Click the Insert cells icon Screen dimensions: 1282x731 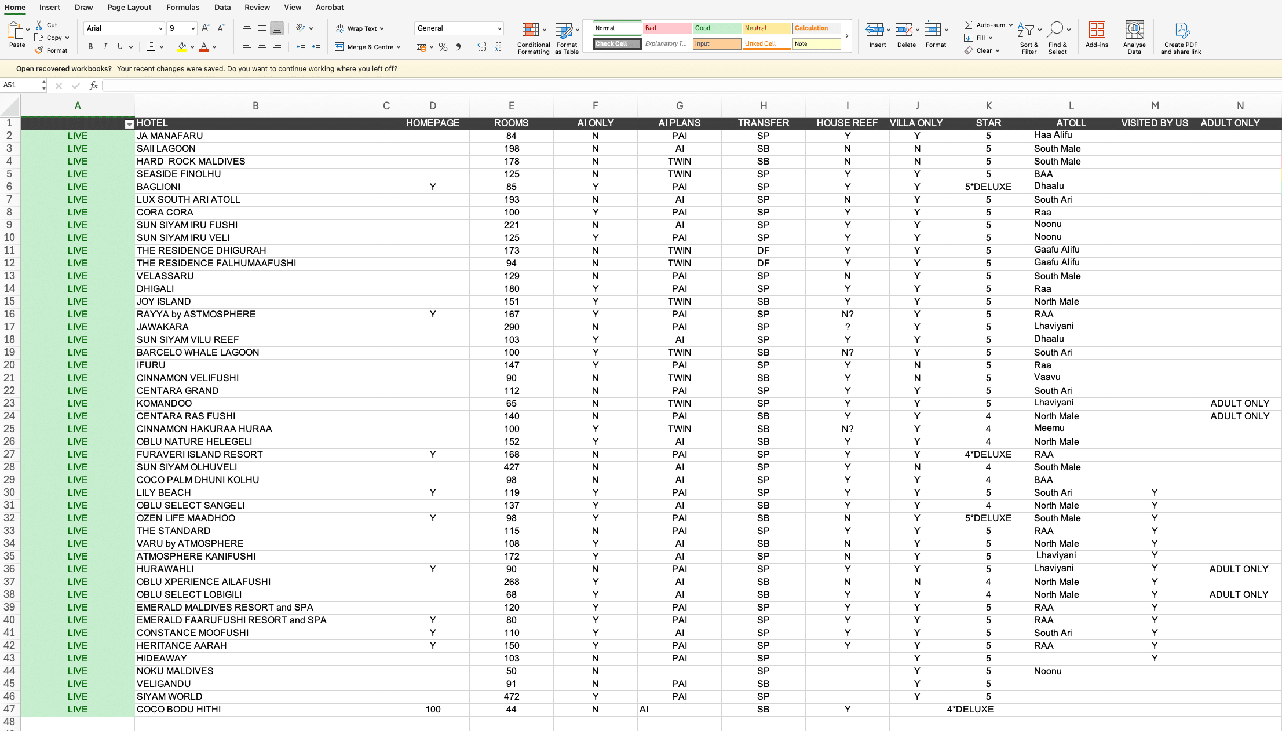pos(875,30)
